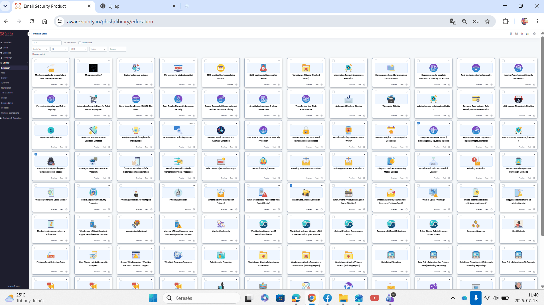Screen dimensions: 544x305
Task: Click Preview on the Fizikai biztonsági oktatás card
Action: coord(139,85)
